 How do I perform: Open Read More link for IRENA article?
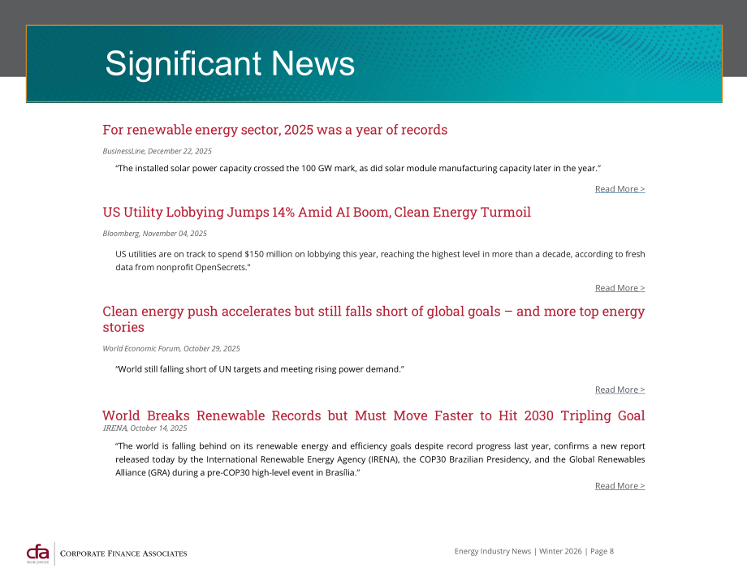tap(620, 485)
